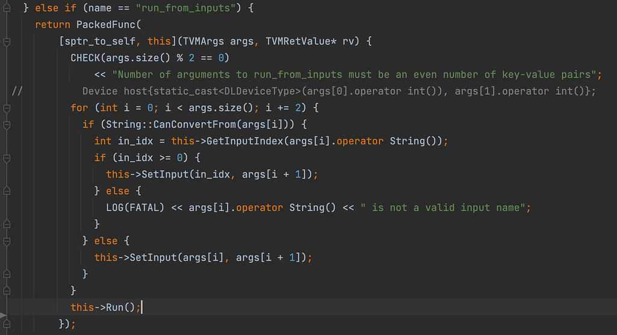The width and height of the screenshot is (617, 335).
Task: Place cursor on PackedFunc( in return statement
Action: [108, 25]
